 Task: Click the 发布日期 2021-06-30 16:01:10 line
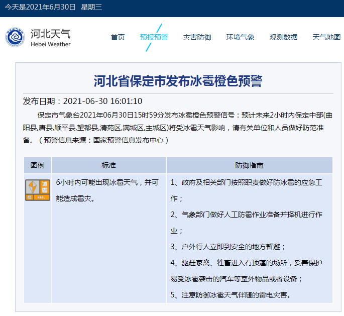click(82, 101)
